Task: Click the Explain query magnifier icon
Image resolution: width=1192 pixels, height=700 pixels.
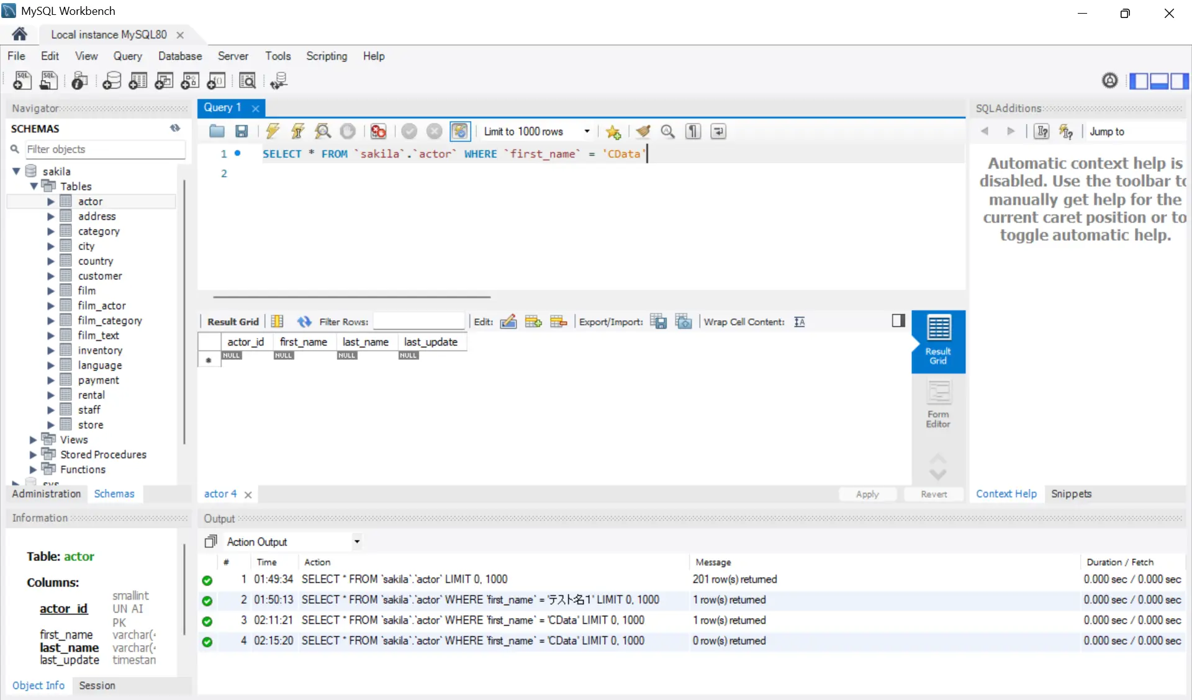Action: tap(322, 131)
